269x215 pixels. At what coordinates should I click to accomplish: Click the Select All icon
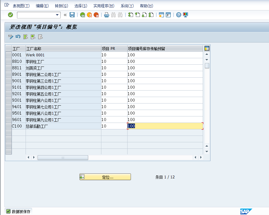(26, 37)
